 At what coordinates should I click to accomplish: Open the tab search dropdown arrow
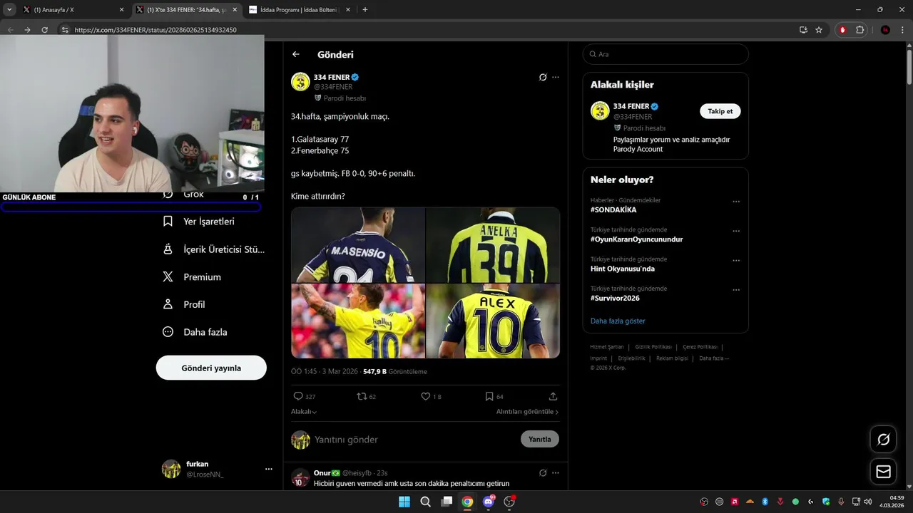9,10
